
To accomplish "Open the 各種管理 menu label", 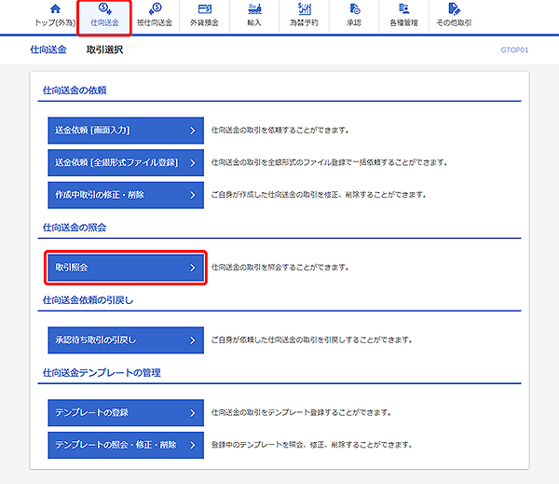I will (403, 22).
